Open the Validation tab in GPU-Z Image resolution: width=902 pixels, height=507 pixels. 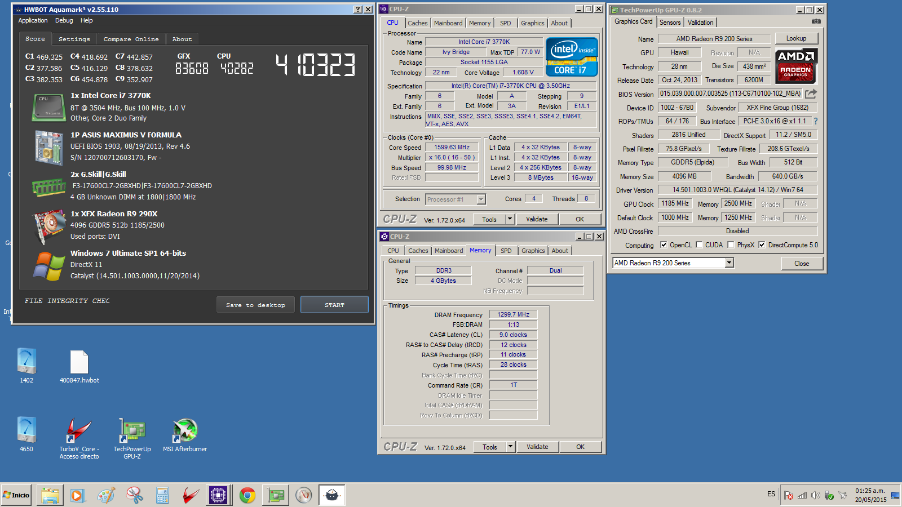point(701,23)
